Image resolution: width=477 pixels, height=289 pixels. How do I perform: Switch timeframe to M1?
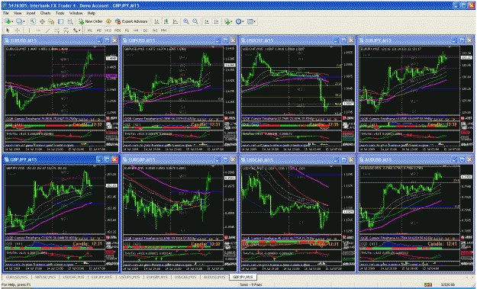point(90,31)
